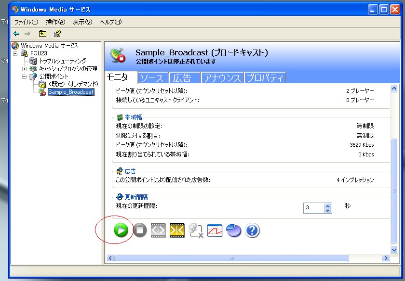Click the 4 インプレッション value
Image resolution: width=405 pixels, height=281 pixels.
(355, 180)
